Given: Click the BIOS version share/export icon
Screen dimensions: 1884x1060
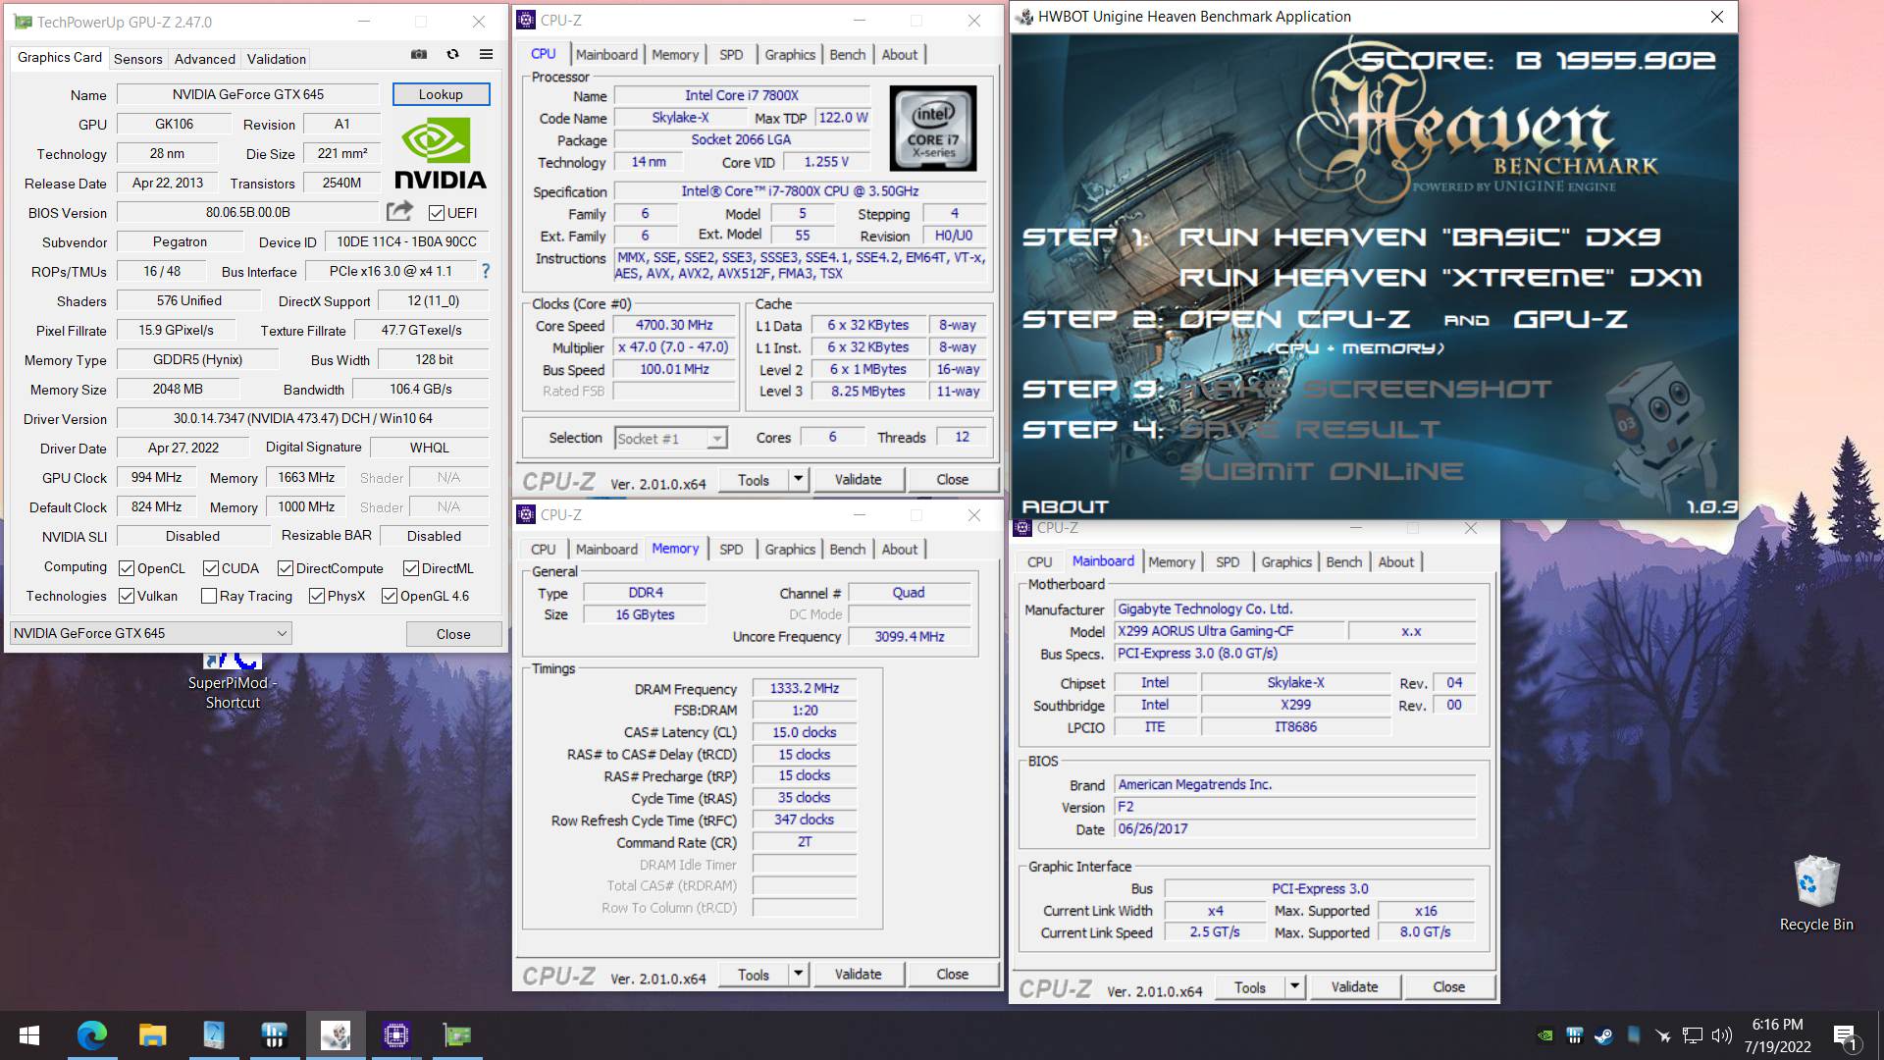Looking at the screenshot, I should click(399, 211).
